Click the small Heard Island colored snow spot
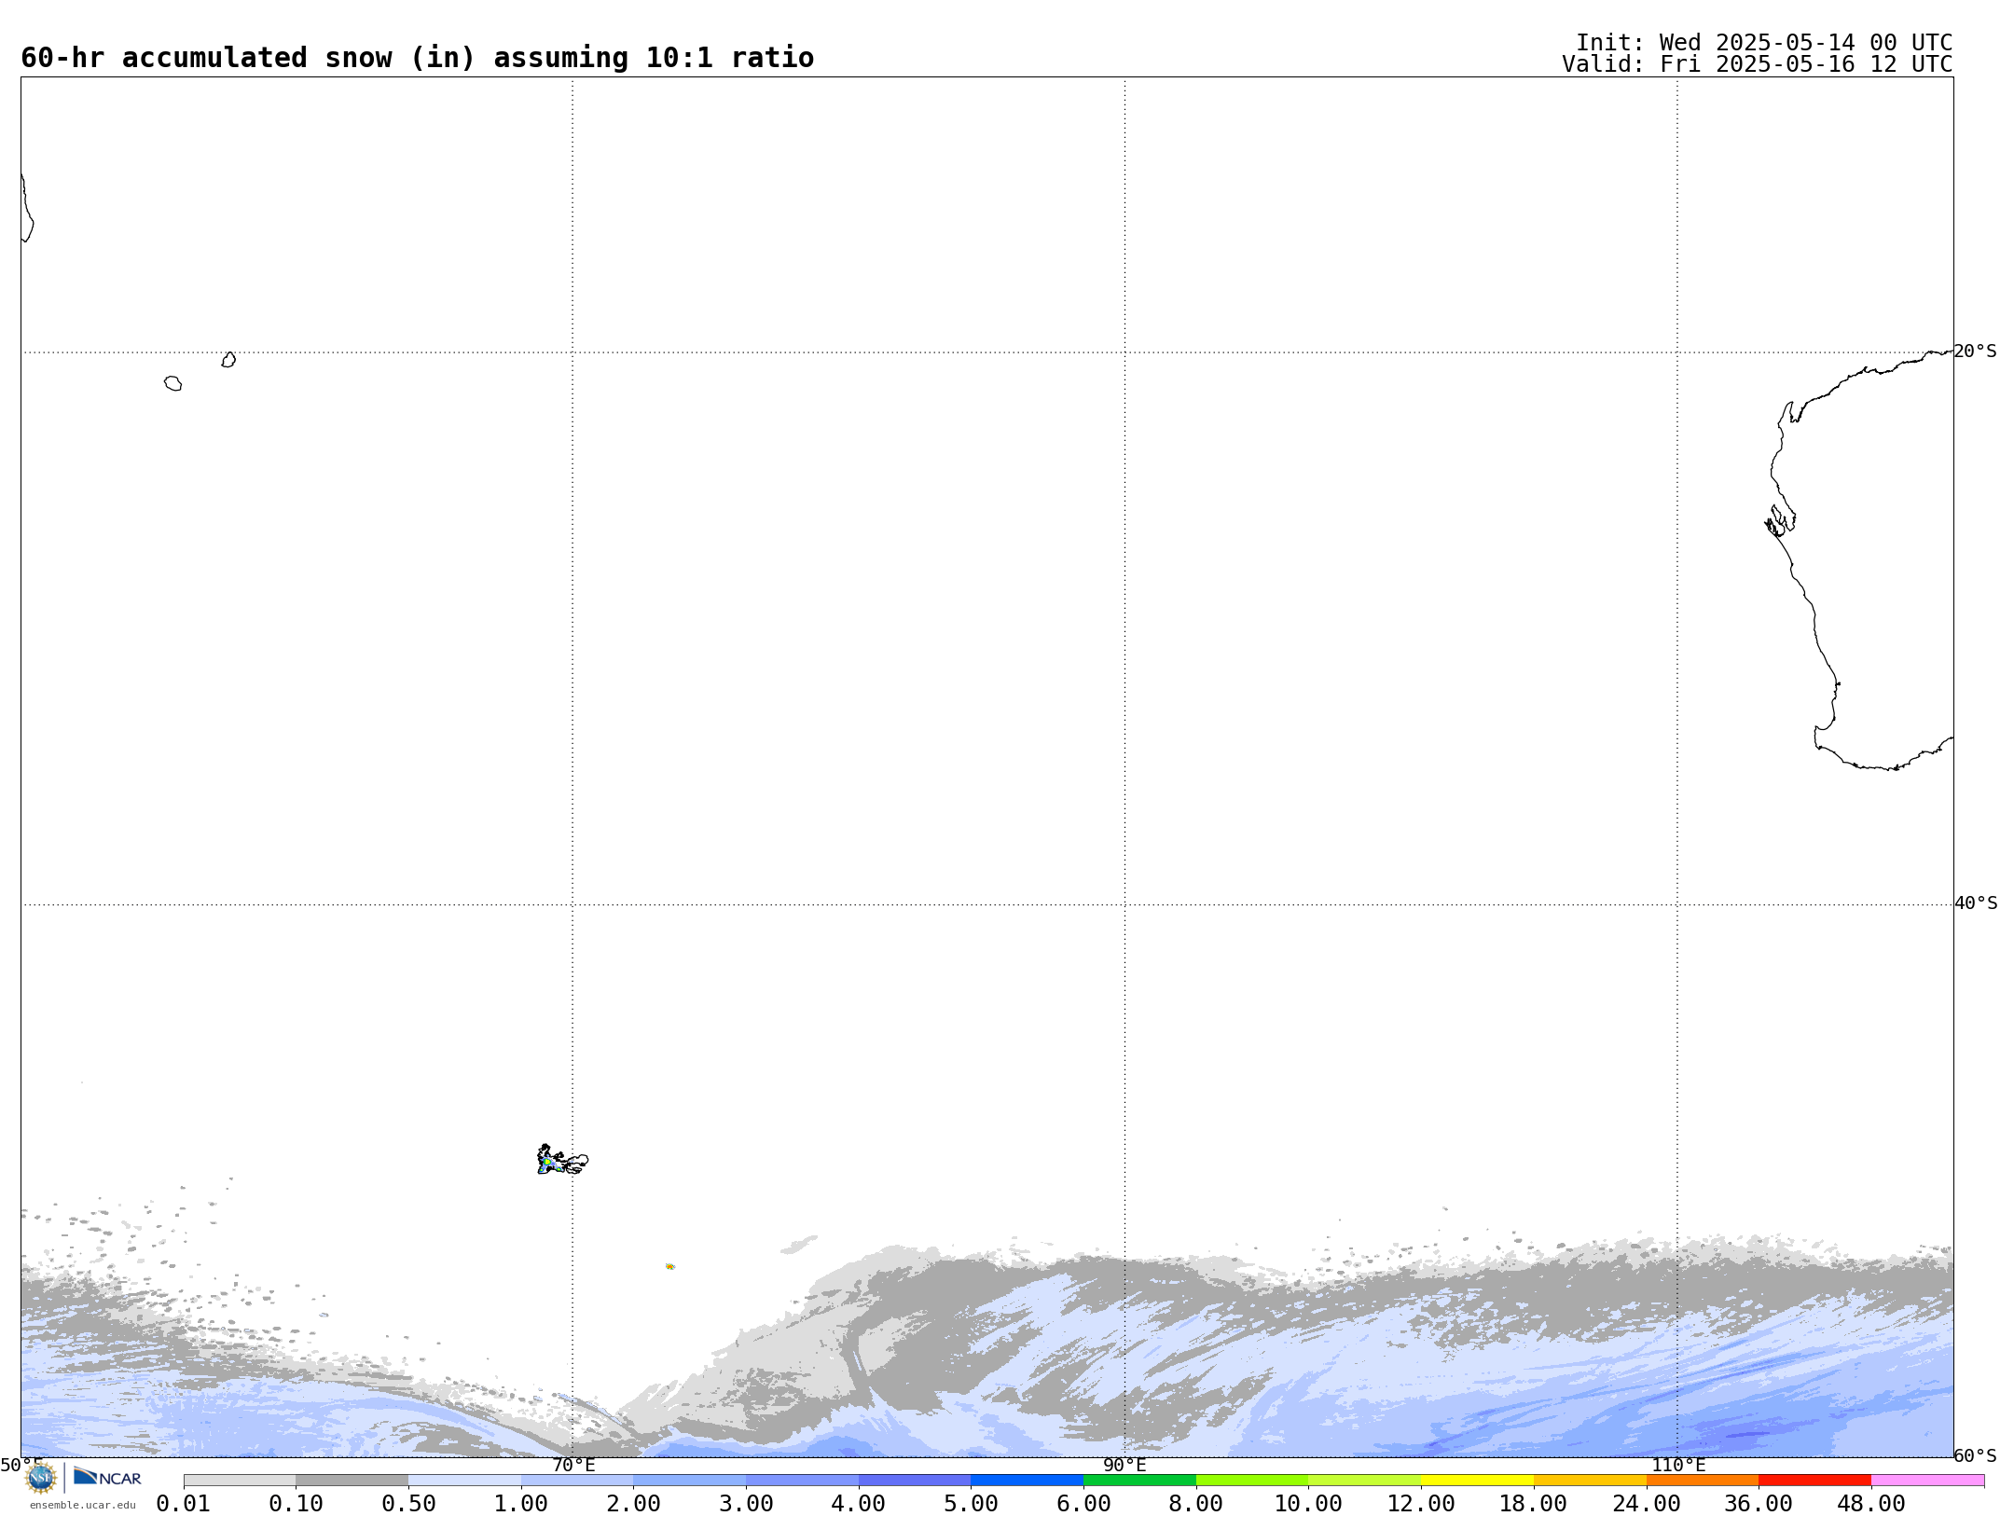 (669, 1266)
